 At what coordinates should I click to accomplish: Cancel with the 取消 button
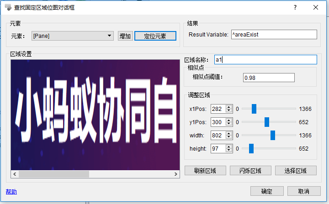304,191
